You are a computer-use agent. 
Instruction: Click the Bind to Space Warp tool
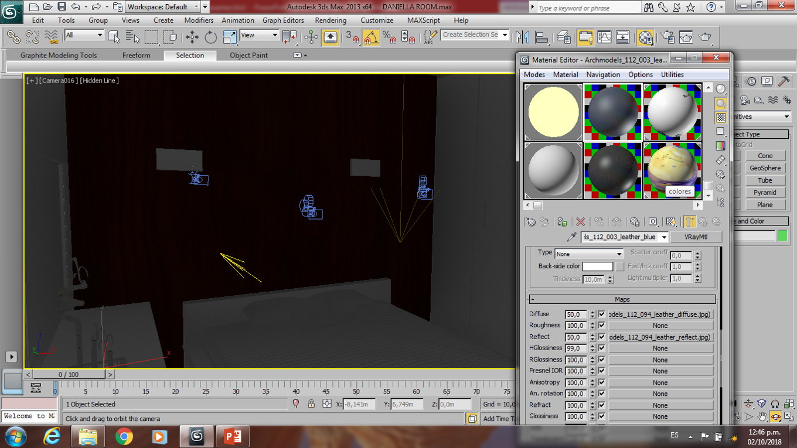pos(52,37)
